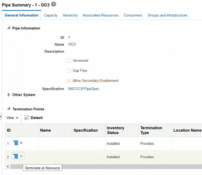Sort by the Location Name column header
The width and height of the screenshot is (202, 175).
[187, 130]
